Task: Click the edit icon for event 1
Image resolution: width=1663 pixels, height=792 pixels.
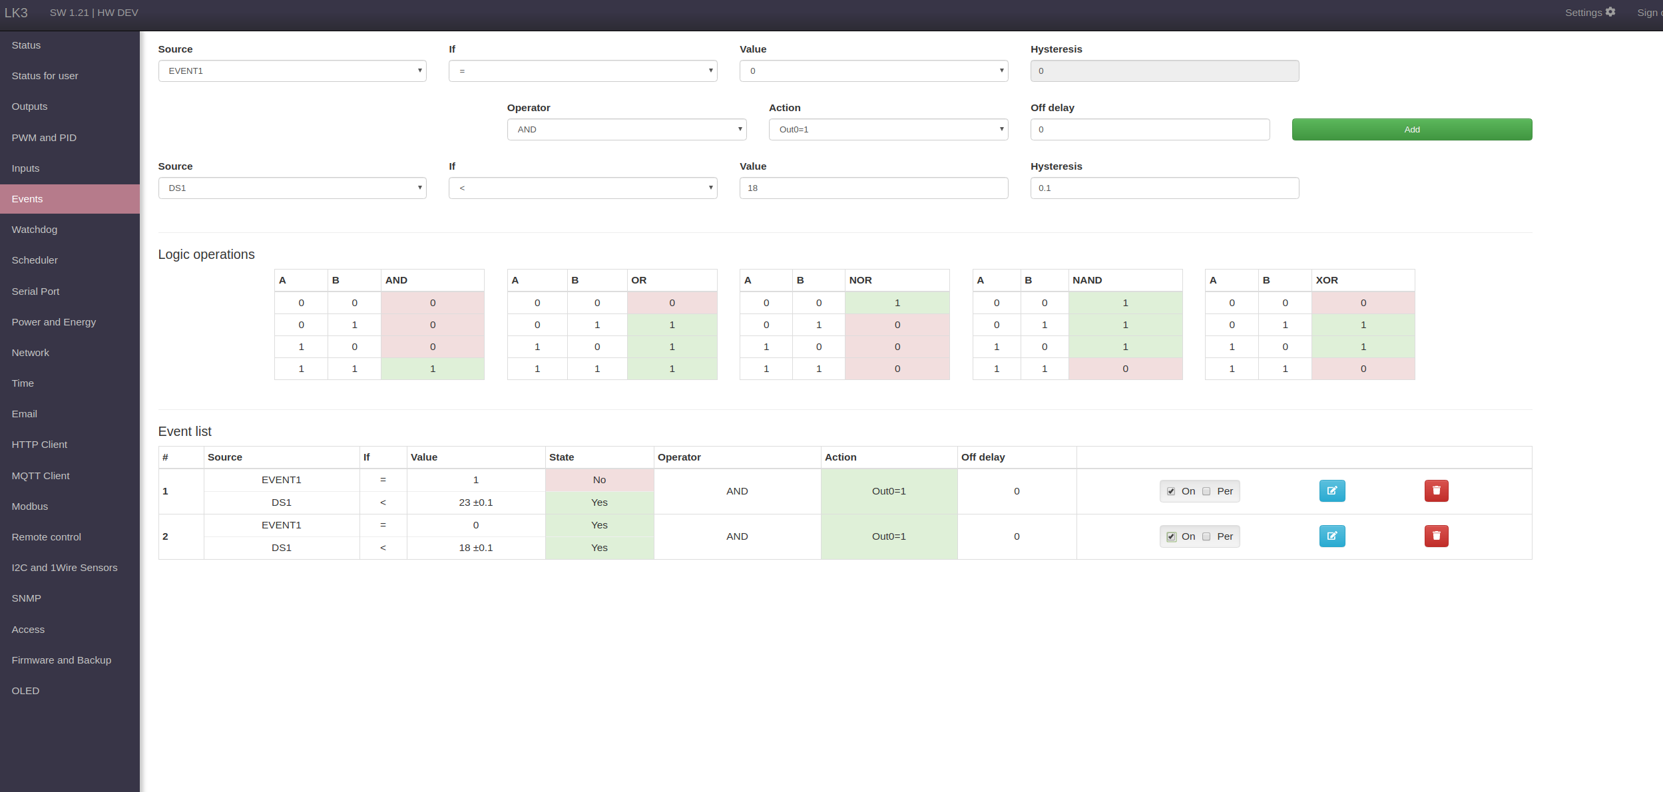Action: 1331,491
